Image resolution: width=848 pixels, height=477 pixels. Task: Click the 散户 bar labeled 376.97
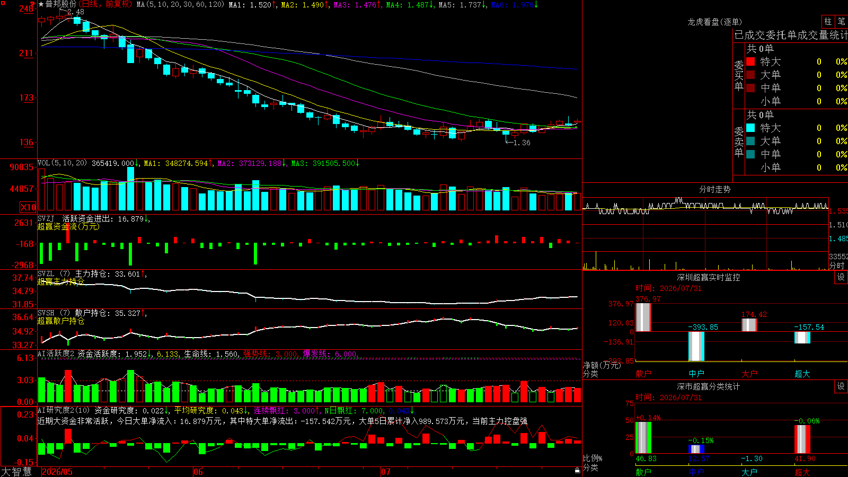643,317
